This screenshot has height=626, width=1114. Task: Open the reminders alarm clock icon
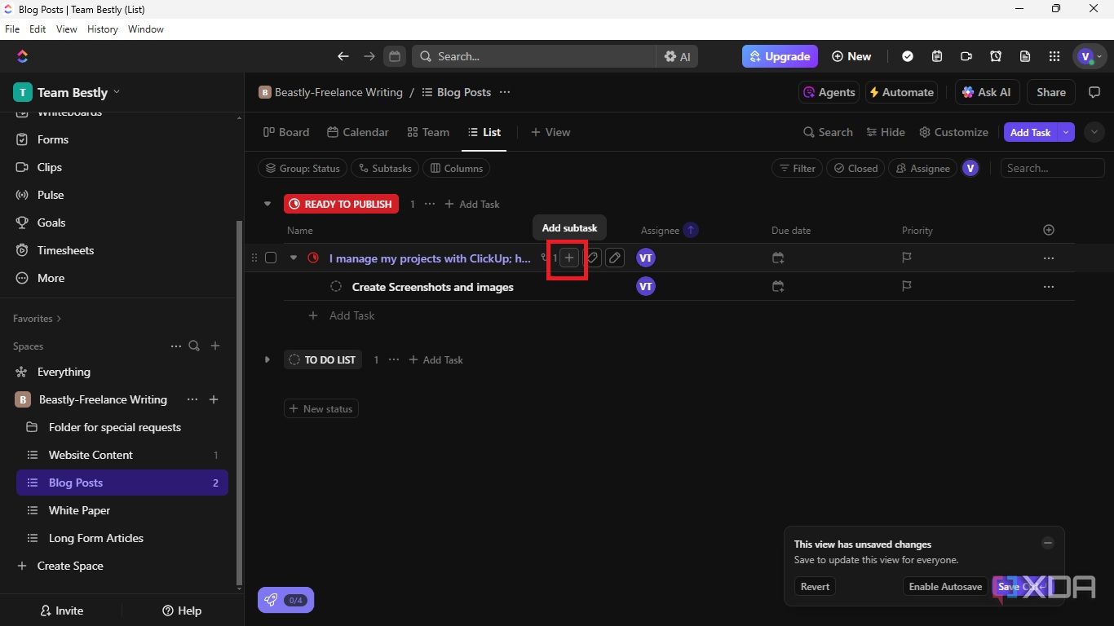(x=996, y=56)
